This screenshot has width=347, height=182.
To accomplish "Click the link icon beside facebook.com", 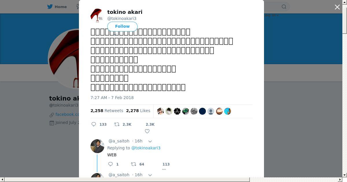I will point(52,115).
